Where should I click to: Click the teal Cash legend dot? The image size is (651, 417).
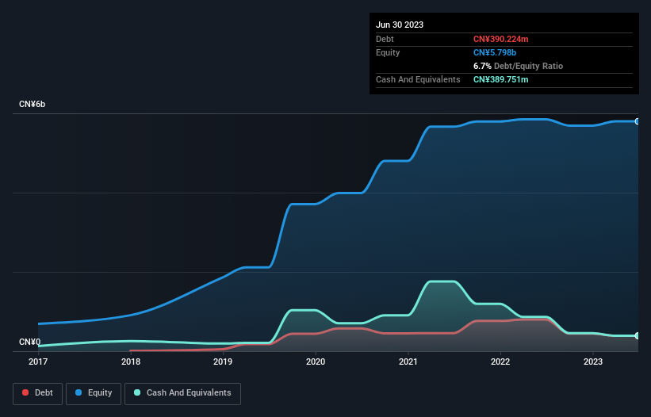coord(137,392)
